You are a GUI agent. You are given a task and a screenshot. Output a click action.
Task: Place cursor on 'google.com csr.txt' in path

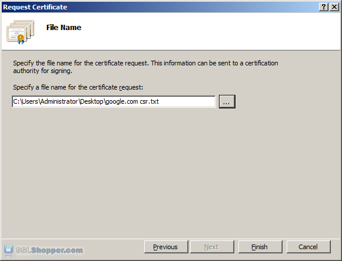(132, 101)
